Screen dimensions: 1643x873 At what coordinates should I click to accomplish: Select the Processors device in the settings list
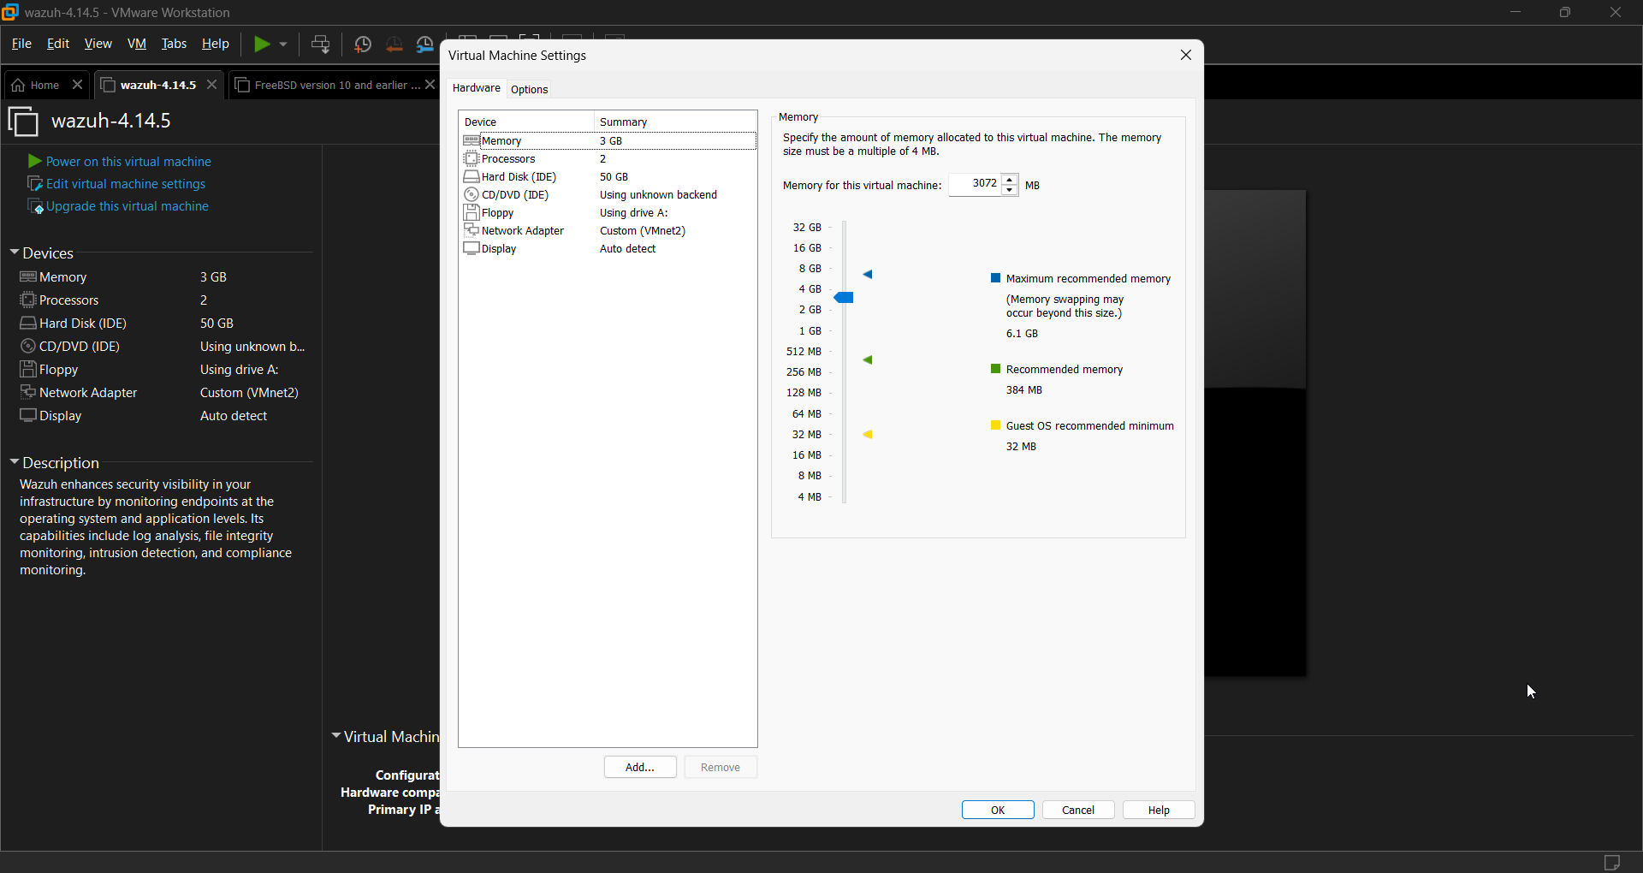(608, 159)
